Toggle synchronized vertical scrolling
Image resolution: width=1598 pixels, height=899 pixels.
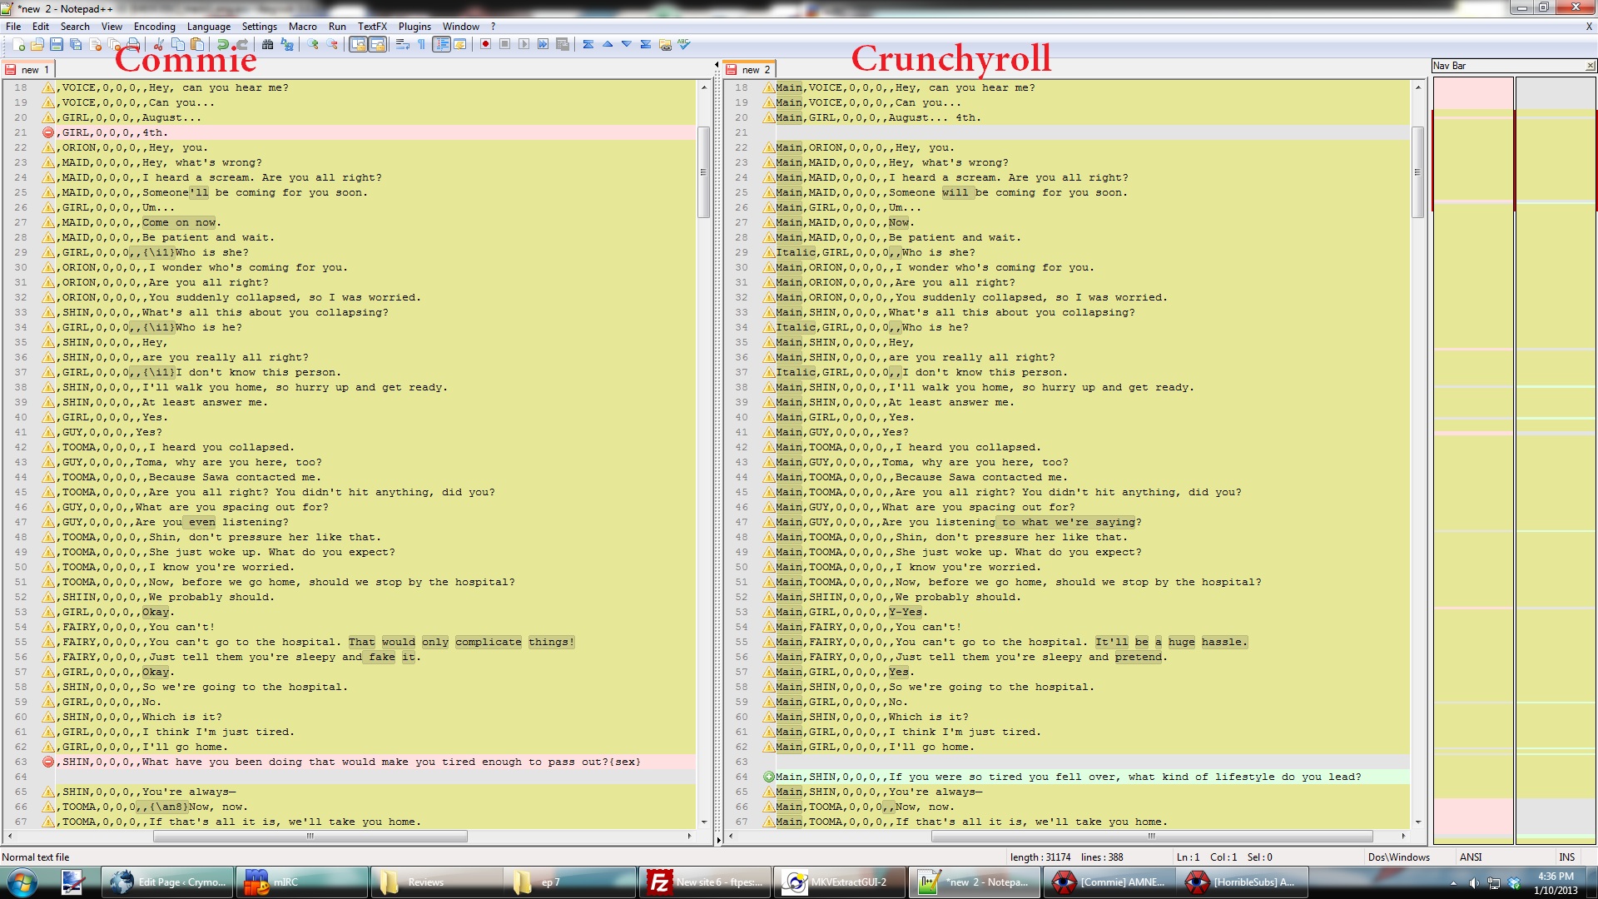(x=358, y=44)
